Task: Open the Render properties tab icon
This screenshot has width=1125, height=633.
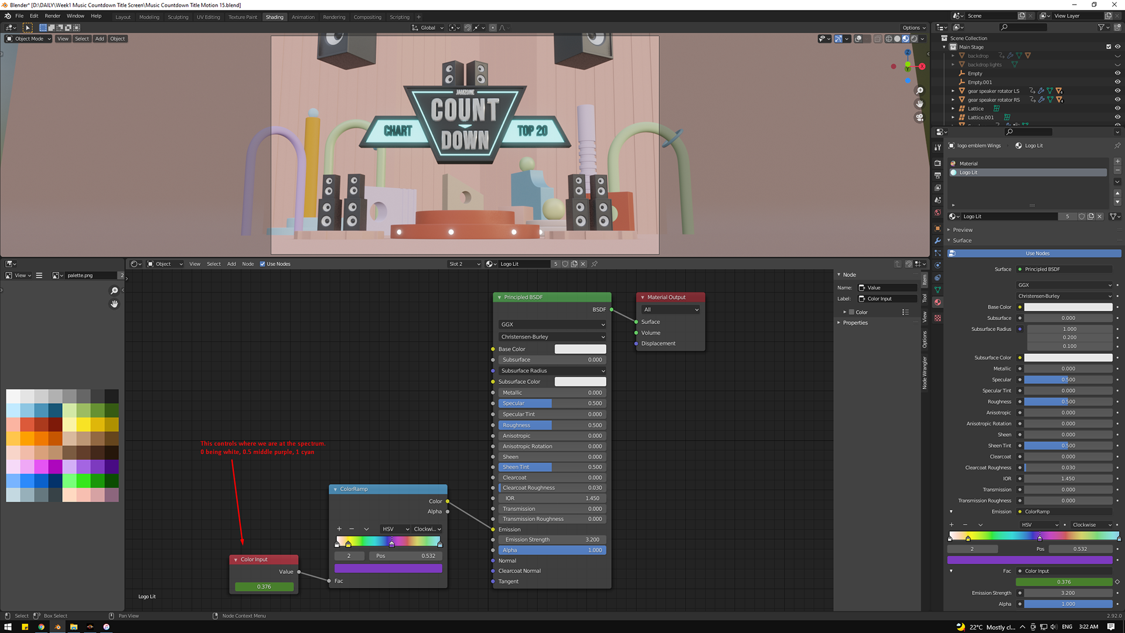Action: 937,163
